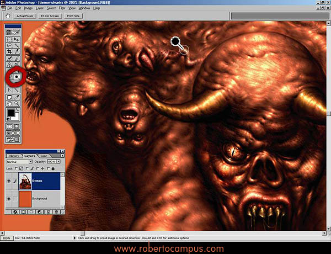Choose Standard screen mode
The width and height of the screenshot is (331, 254).
tap(8, 133)
